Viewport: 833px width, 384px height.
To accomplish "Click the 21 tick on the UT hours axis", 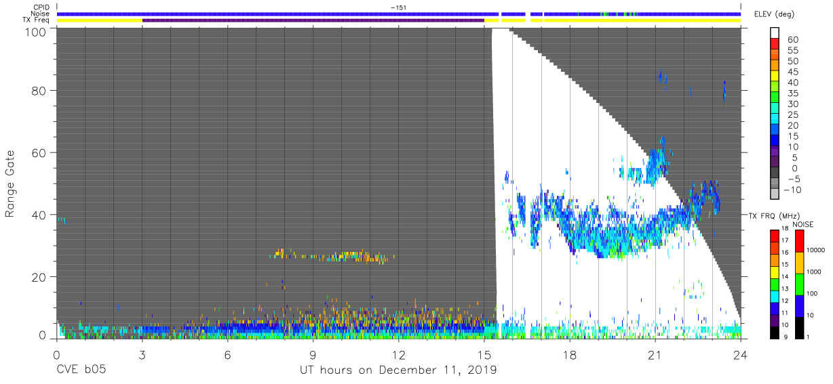I will (655, 354).
